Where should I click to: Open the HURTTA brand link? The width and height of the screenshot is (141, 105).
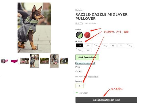tap(79, 23)
